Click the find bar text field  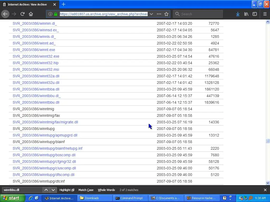22,190
